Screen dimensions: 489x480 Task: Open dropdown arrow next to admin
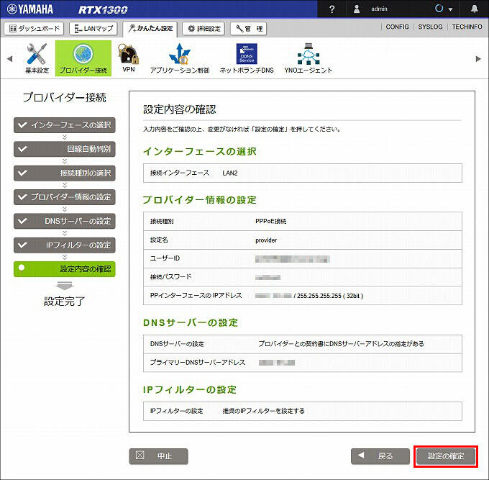450,9
